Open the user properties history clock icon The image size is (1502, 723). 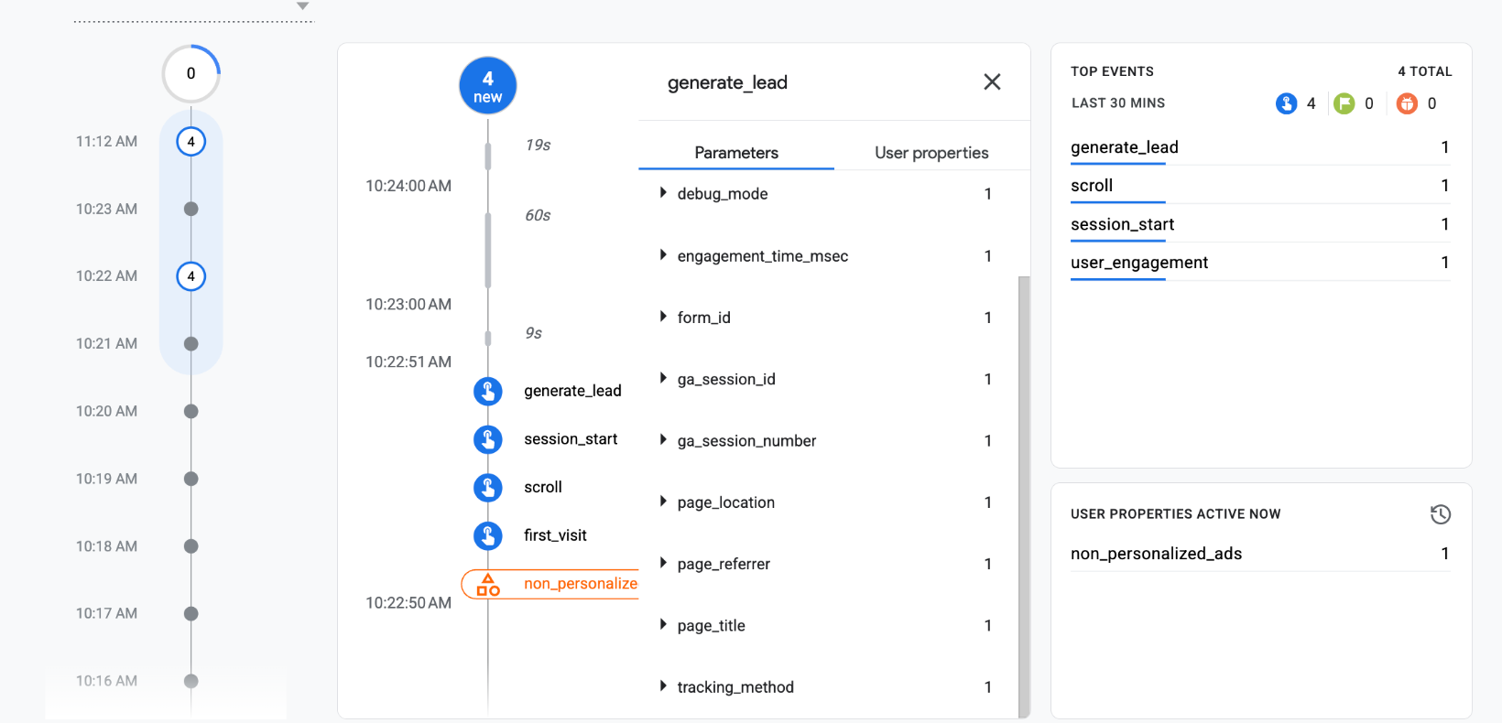(1441, 514)
